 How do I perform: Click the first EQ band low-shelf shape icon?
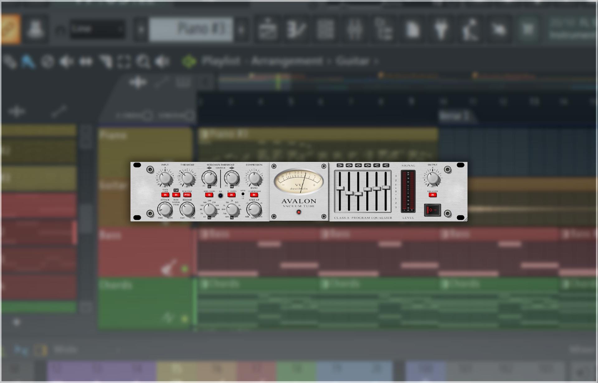340,165
